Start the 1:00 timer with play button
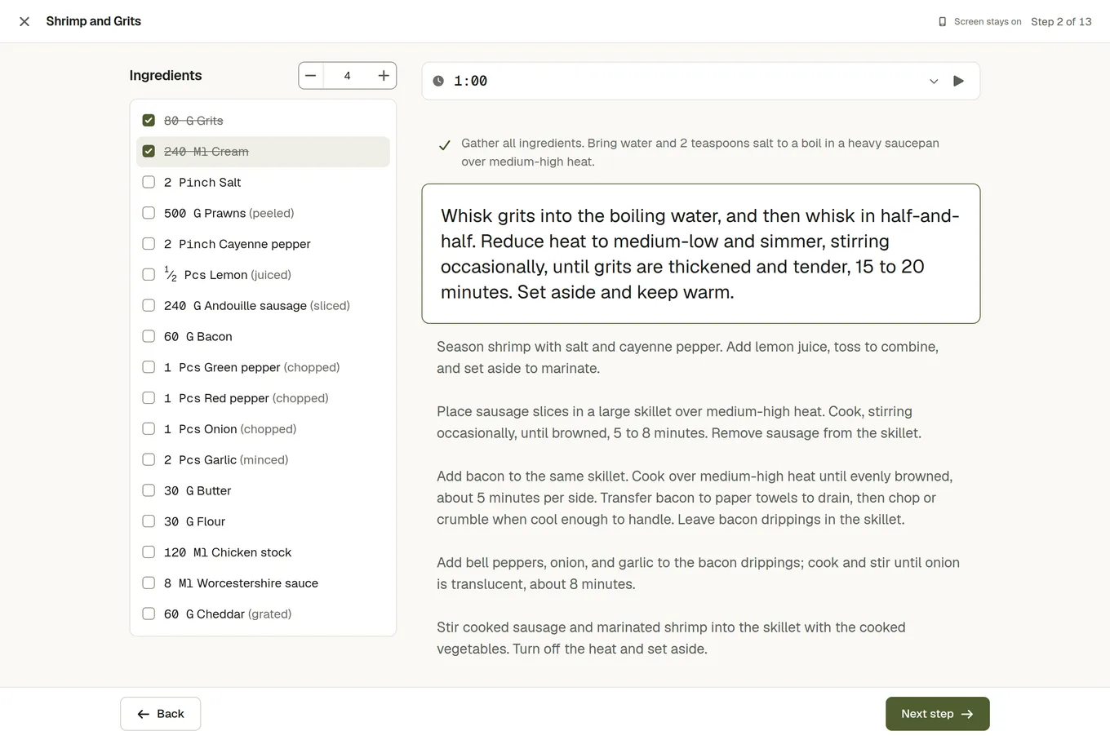The width and height of the screenshot is (1110, 740). coord(959,81)
